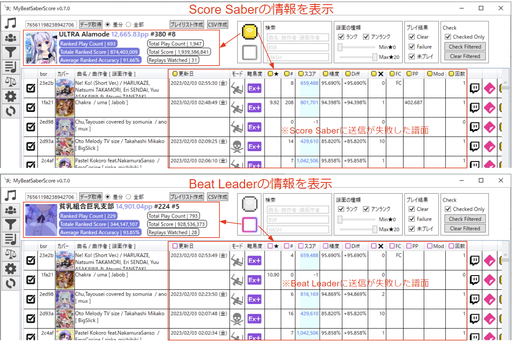Click the BSR search field in 貧乳組合巨乳支部 window

(298, 219)
